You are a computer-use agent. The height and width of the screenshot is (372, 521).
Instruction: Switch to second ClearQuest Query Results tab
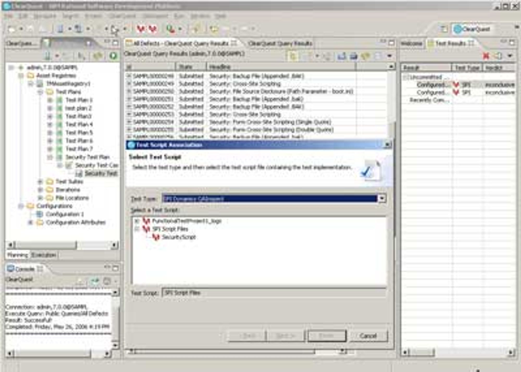coord(280,43)
